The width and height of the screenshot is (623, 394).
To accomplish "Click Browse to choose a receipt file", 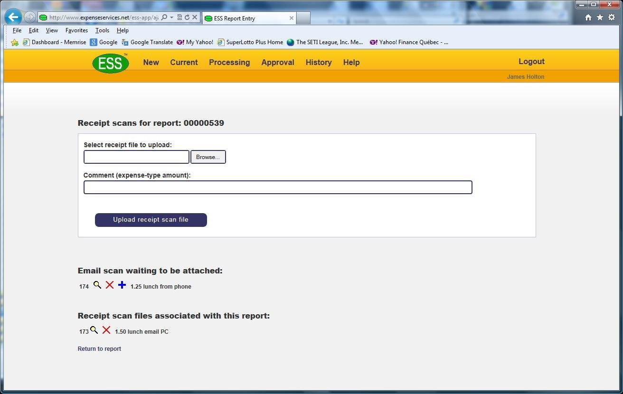I will 208,157.
